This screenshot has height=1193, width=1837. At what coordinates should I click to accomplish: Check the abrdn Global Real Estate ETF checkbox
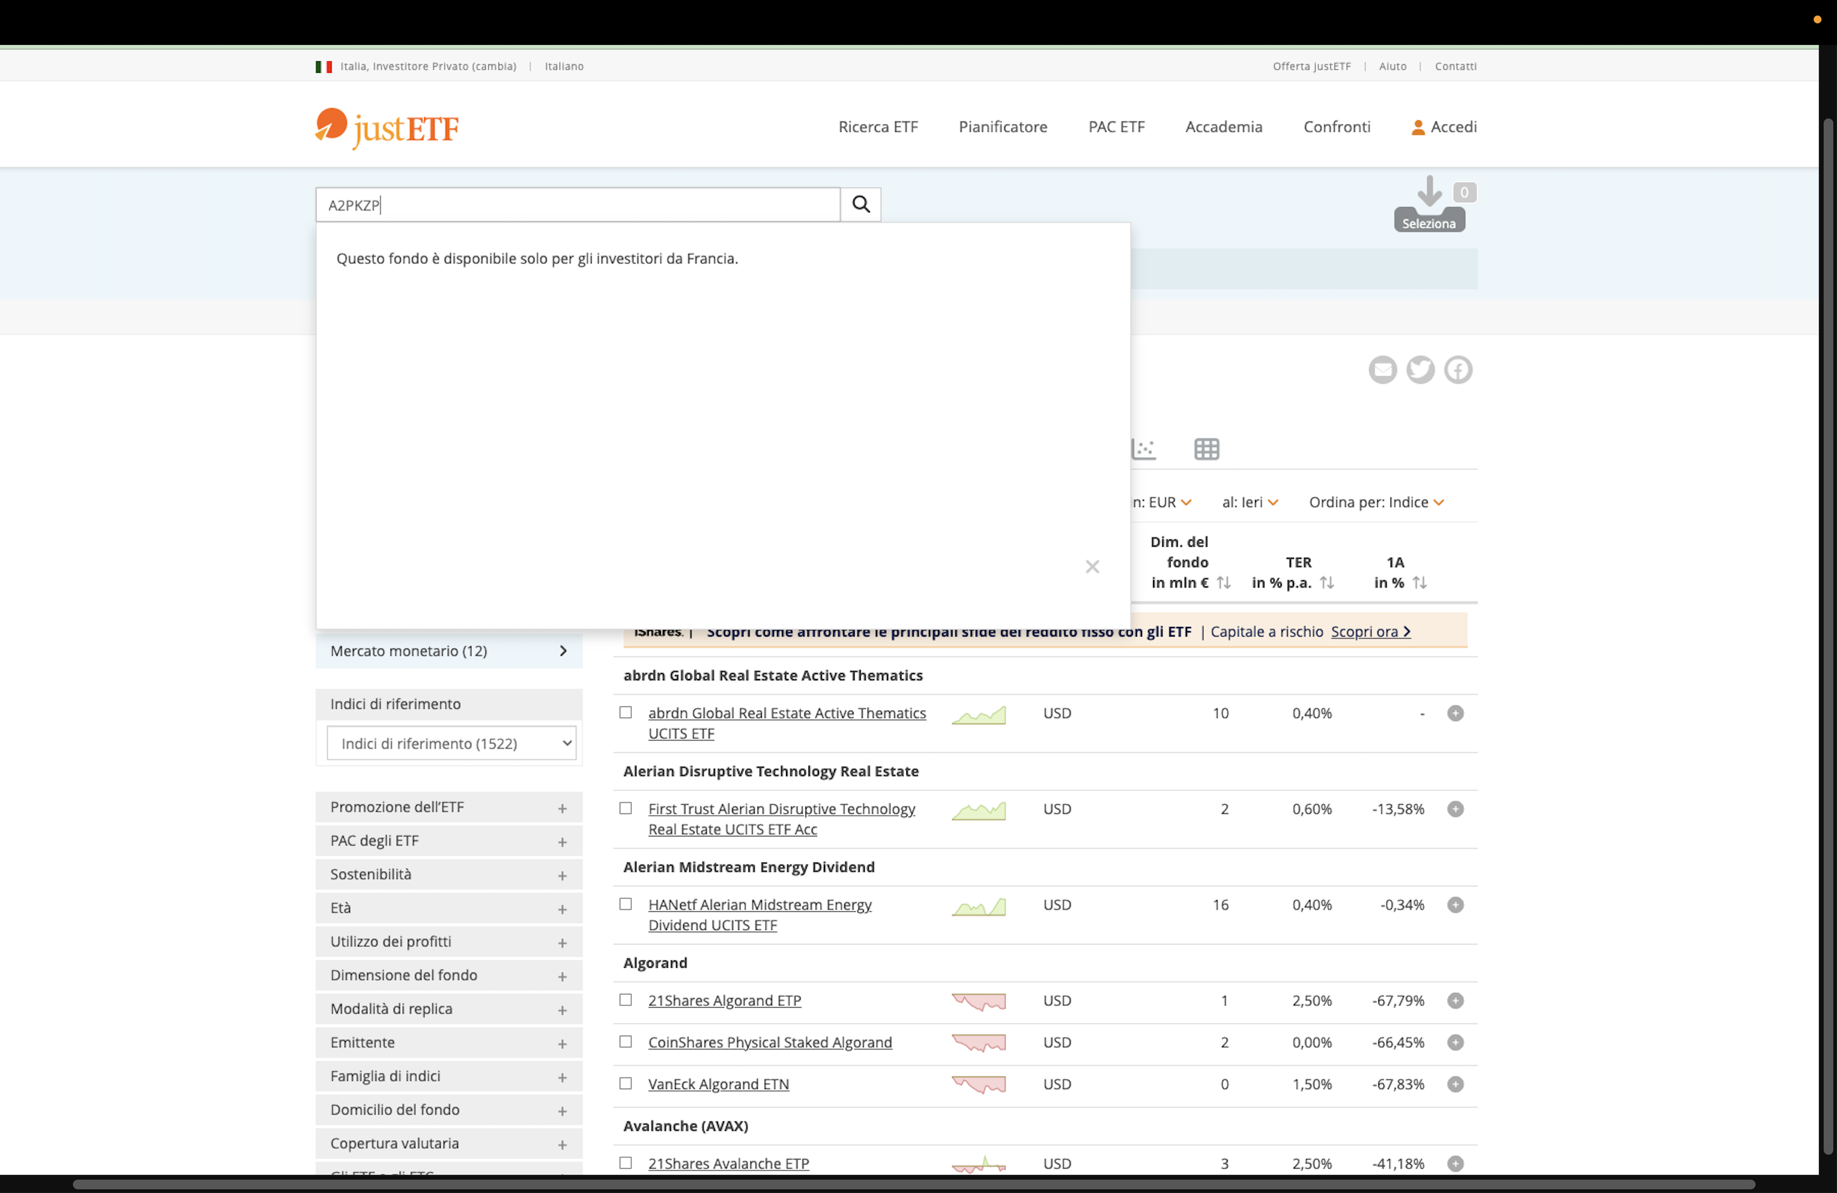coord(626,713)
